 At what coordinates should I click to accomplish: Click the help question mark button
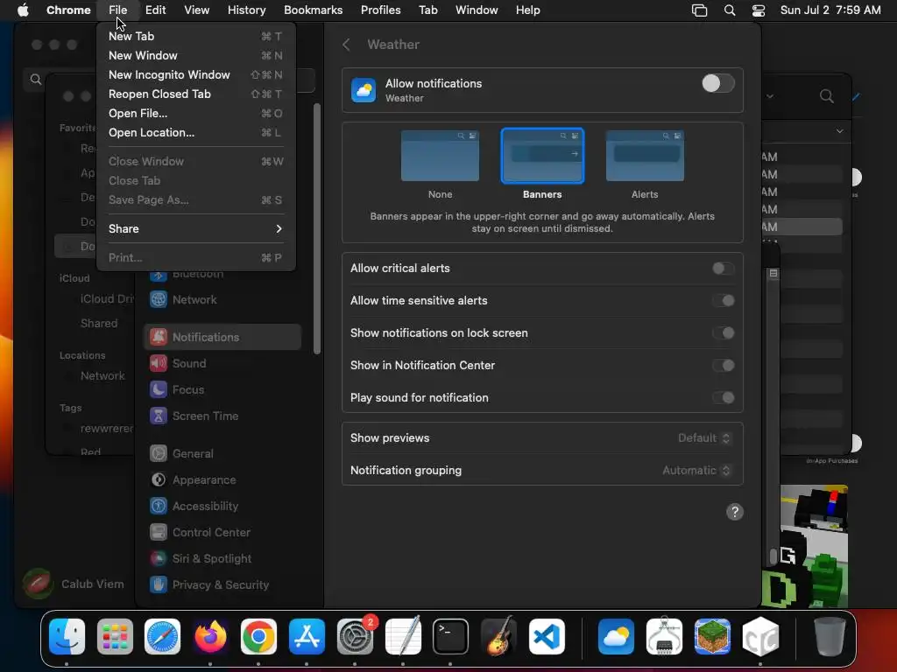(735, 512)
